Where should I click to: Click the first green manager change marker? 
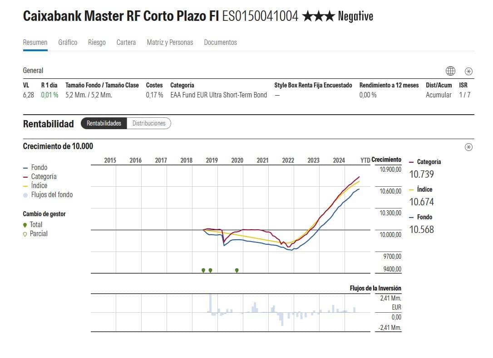(x=203, y=270)
